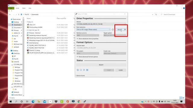Click the checkmark icon beside Boot selection
The height and width of the screenshot is (108, 193).
point(112,29)
